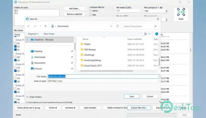The width and height of the screenshot is (206, 118).
Task: Check the unchecked file in Group 25
Action: [x=15, y=89]
